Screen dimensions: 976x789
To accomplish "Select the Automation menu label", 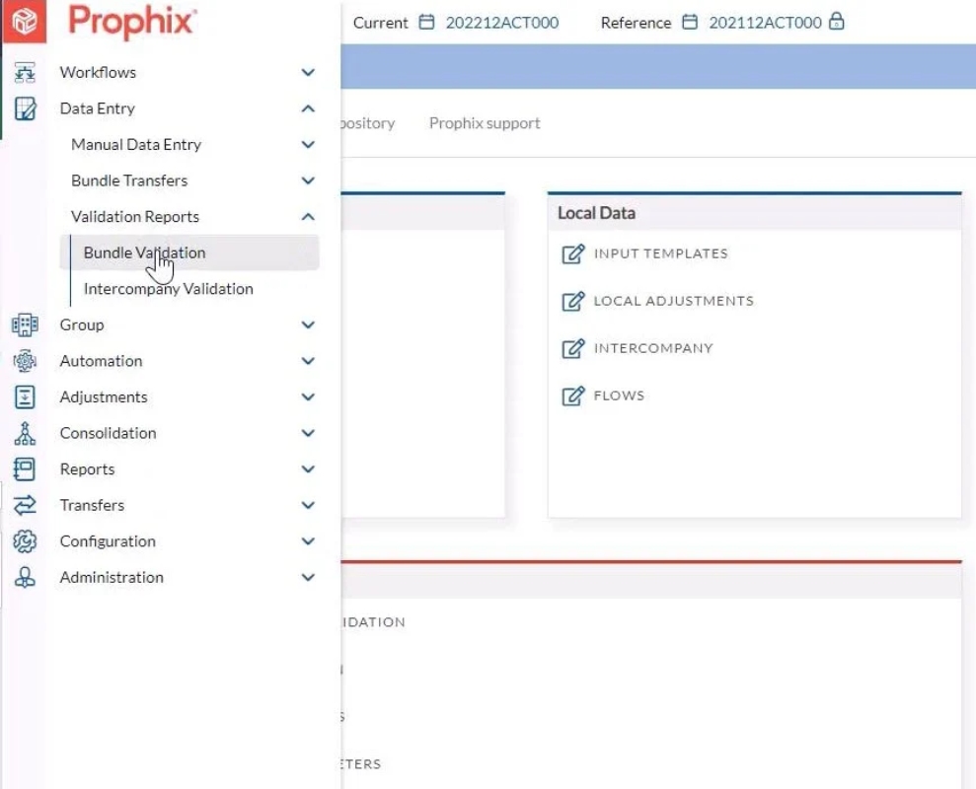I will coord(101,361).
